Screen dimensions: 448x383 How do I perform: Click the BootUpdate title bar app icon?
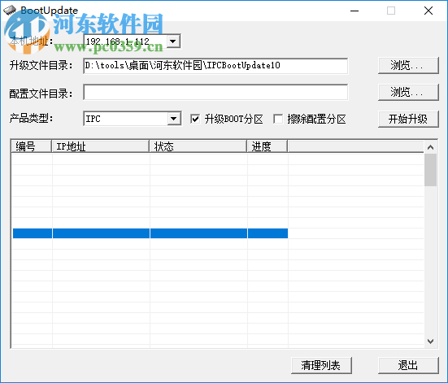pos(10,11)
